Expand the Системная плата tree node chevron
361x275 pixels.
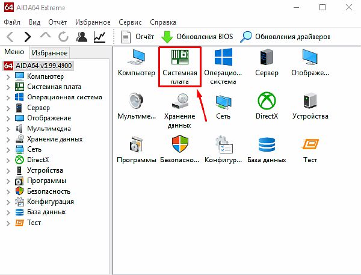click(x=8, y=87)
